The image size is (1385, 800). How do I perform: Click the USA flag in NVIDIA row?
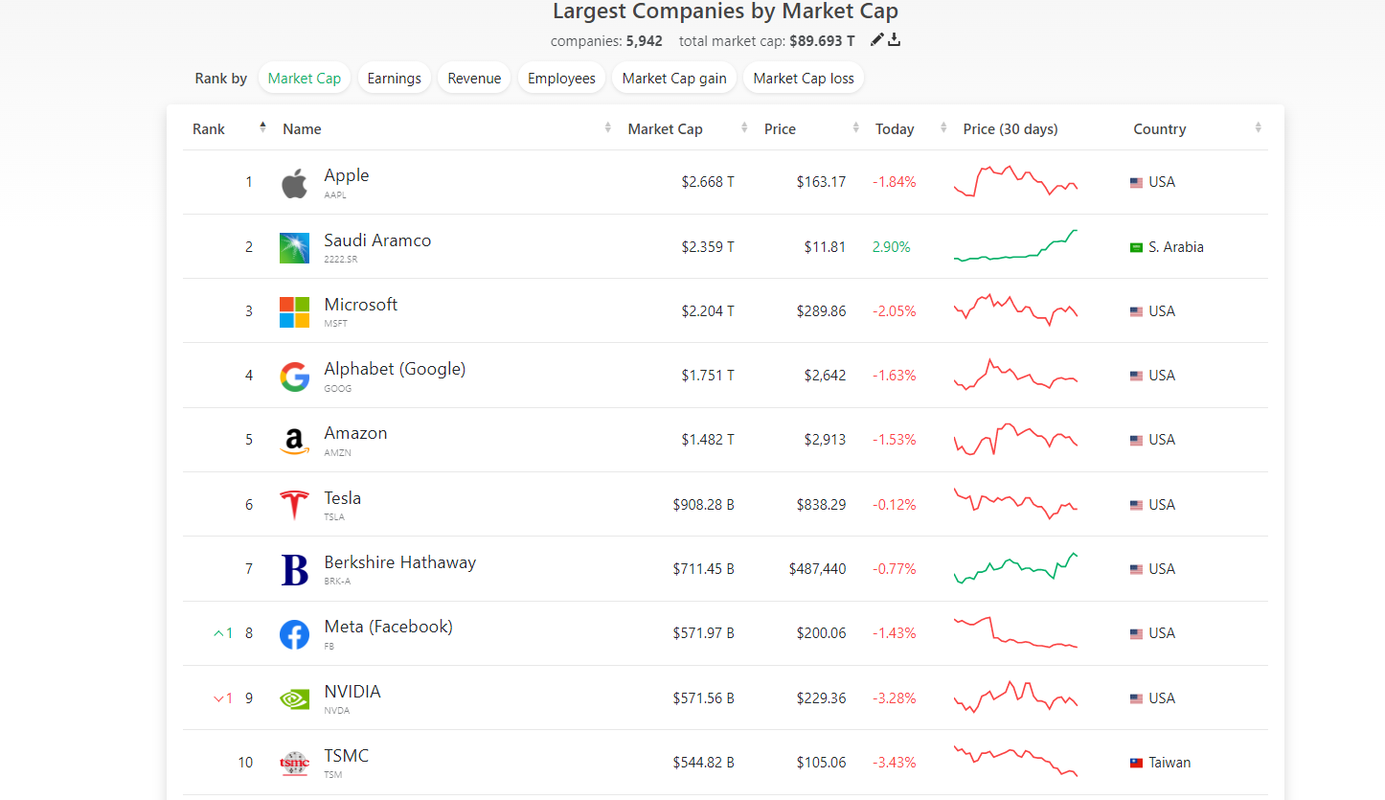click(x=1136, y=698)
